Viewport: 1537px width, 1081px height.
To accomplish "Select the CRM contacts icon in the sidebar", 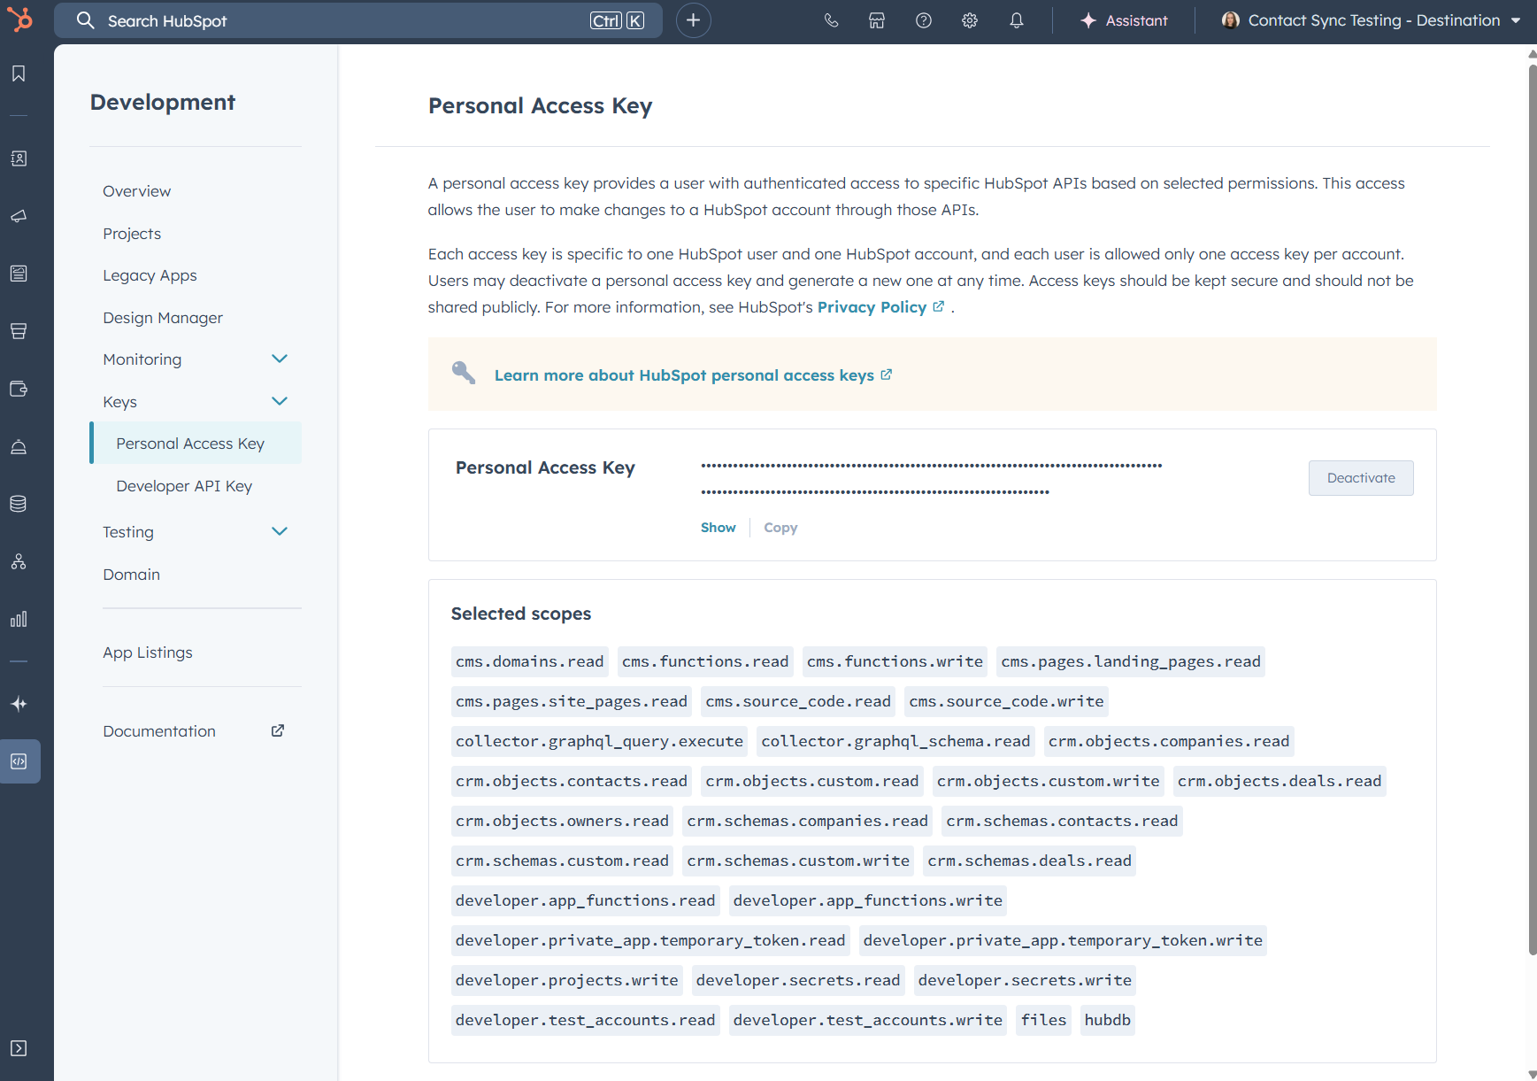I will [19, 158].
